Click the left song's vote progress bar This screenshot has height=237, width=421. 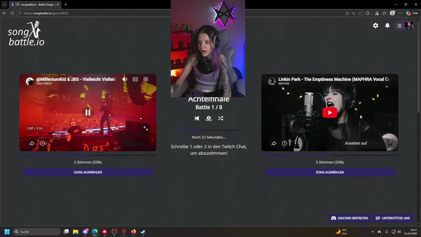(x=88, y=155)
